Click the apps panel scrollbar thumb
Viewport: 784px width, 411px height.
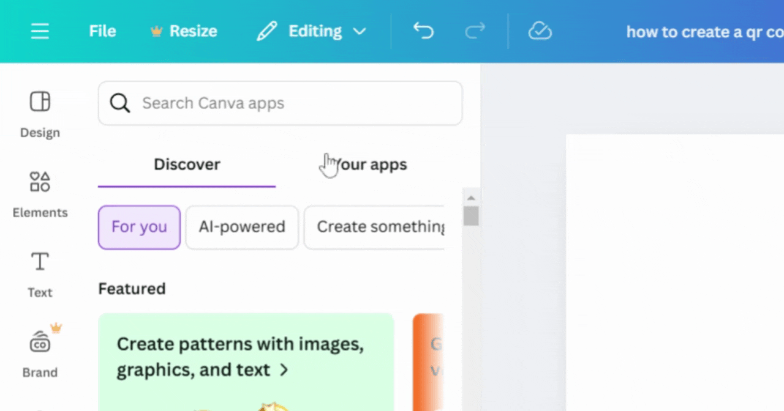tap(471, 216)
